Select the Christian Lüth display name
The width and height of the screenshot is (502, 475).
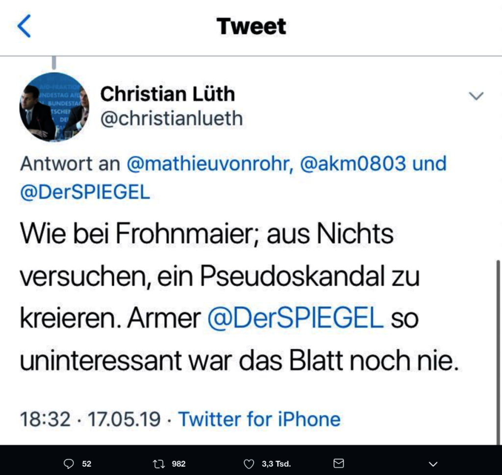pyautogui.click(x=168, y=94)
